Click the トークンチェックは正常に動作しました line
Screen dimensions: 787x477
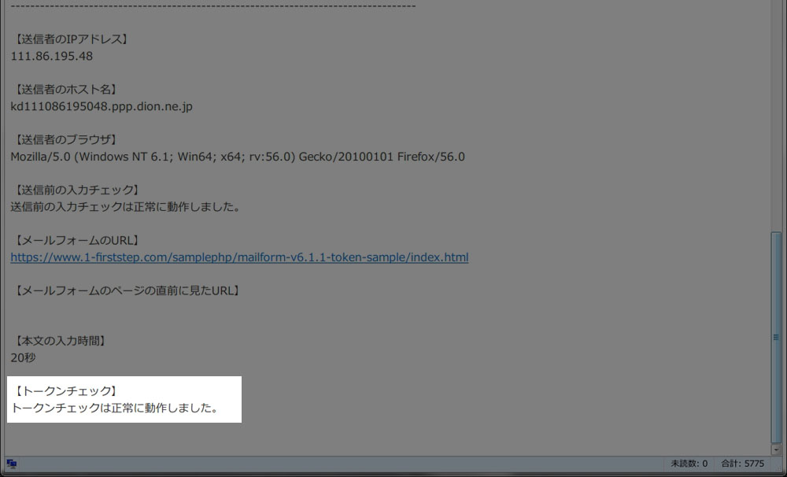116,408
